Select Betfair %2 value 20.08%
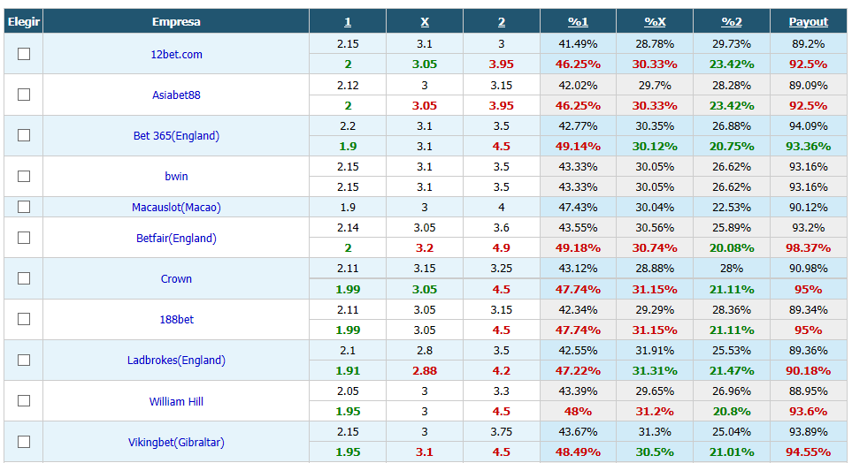 click(732, 248)
